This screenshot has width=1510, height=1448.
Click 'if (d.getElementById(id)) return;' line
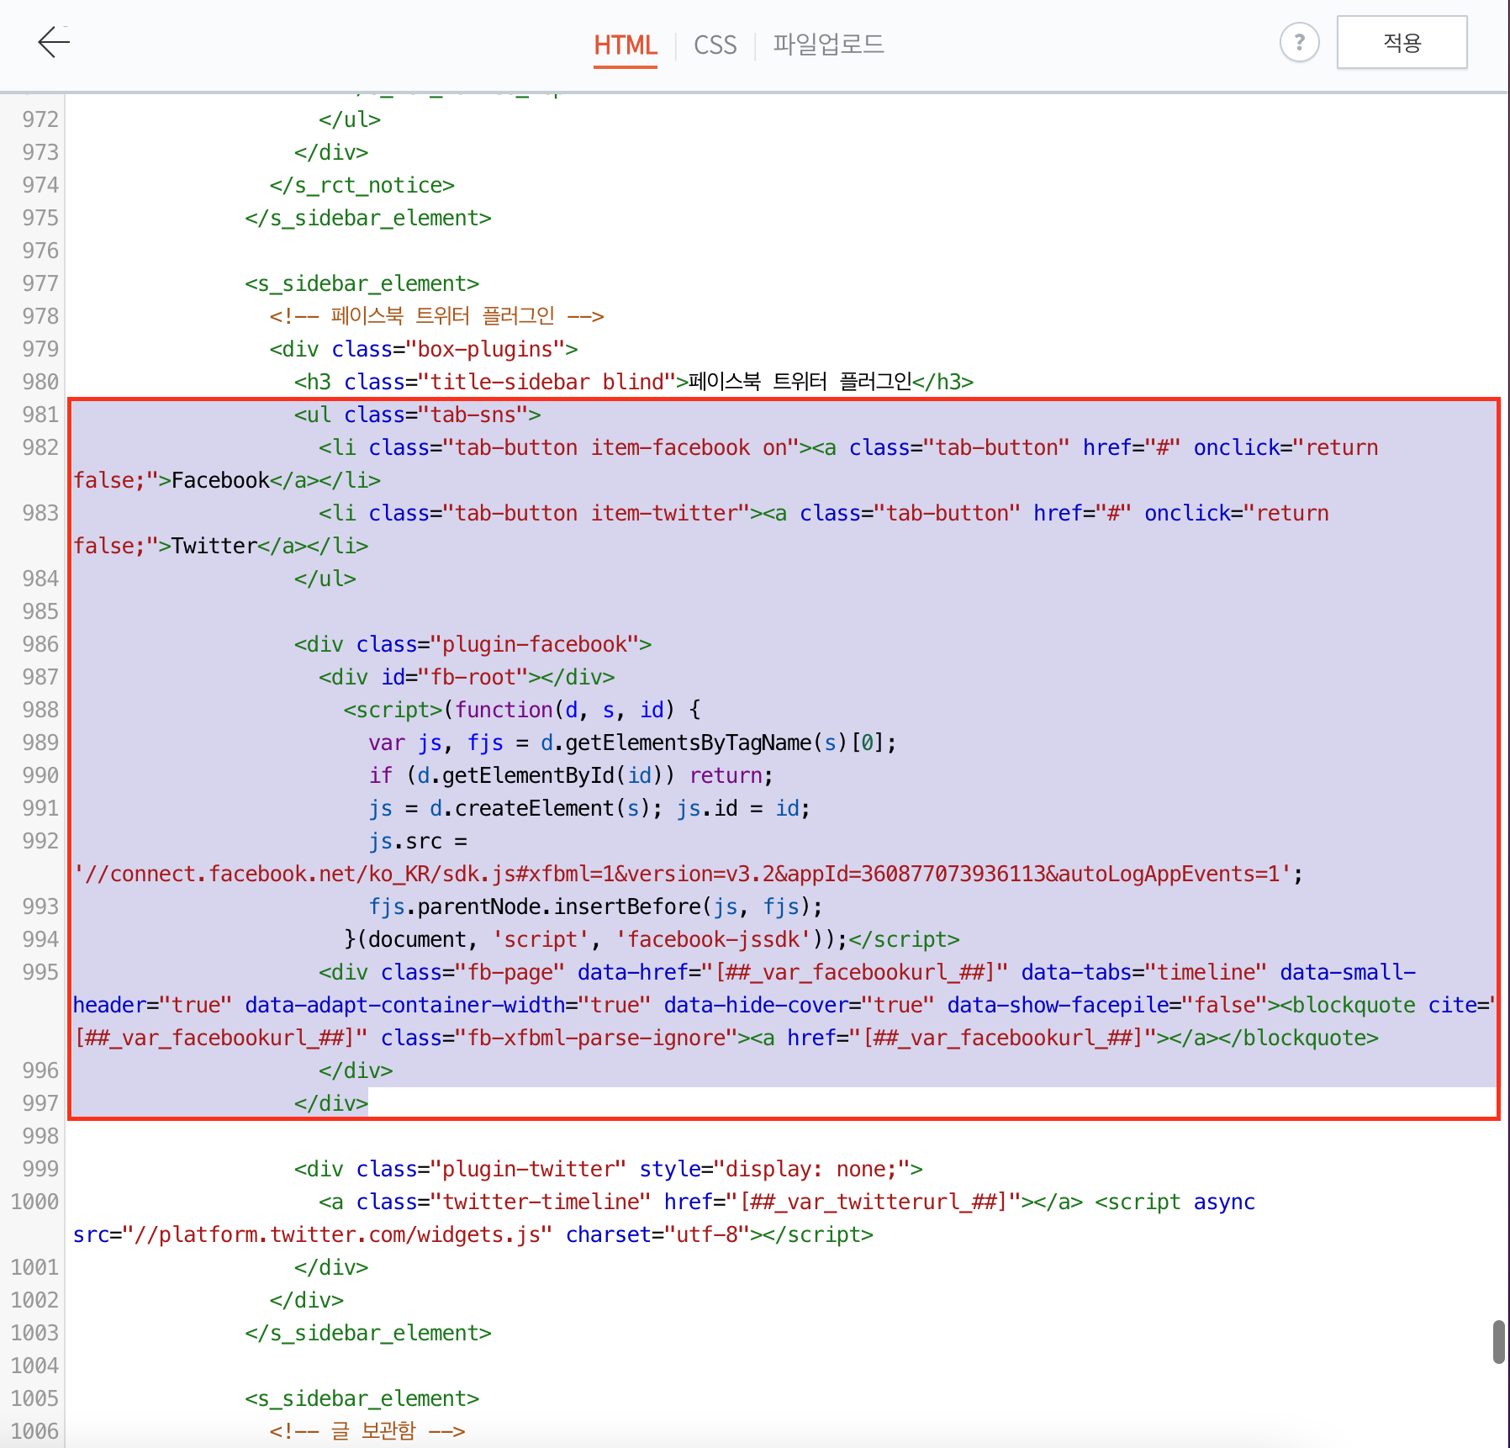tap(571, 775)
